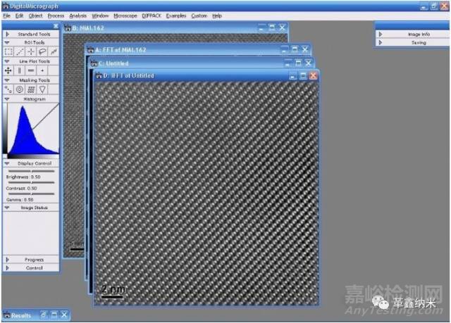451x323 pixels.
Task: Choose the twin spot mask tool
Action: pos(8,89)
